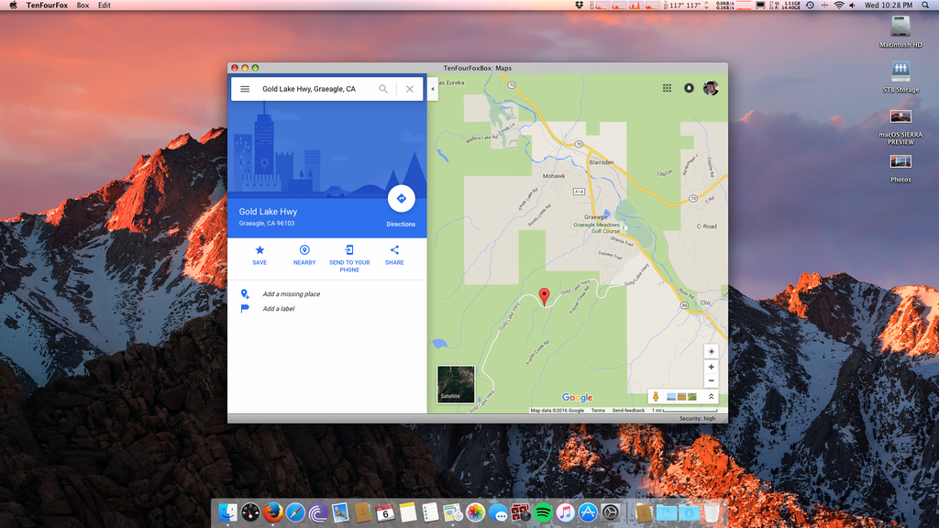
Task: Open the Dropbox menu bar icon
Action: pos(580,5)
